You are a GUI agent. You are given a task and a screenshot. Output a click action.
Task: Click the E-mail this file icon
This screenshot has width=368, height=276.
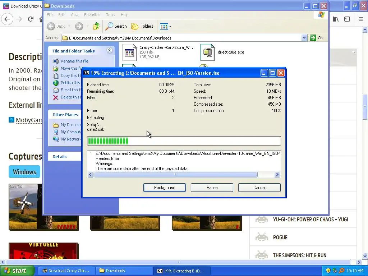(x=56, y=90)
